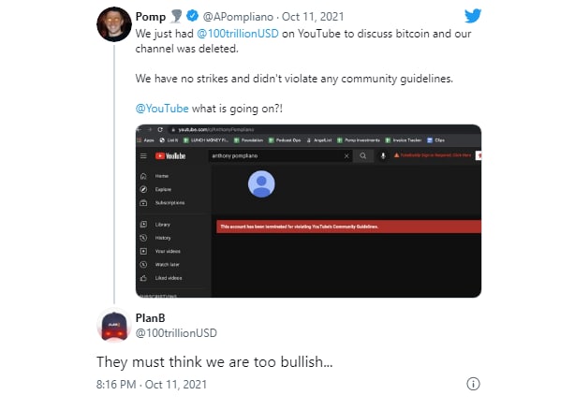The height and width of the screenshot is (410, 575).
Task: Click the @APompliano handle
Action: coord(238,17)
